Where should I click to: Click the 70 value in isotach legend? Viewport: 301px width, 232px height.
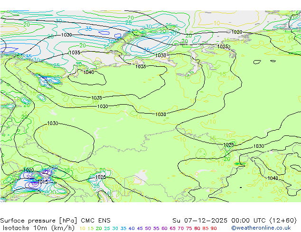(x=180, y=228)
